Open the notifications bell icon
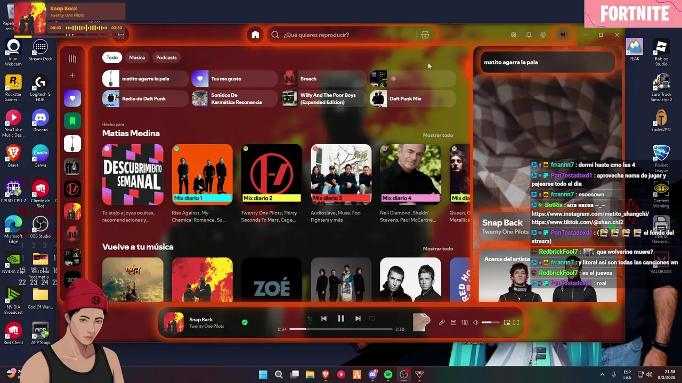 point(529,35)
